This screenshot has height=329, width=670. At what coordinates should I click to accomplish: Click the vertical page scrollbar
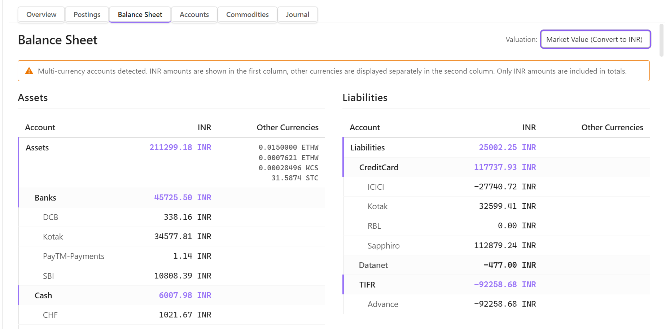(x=661, y=40)
